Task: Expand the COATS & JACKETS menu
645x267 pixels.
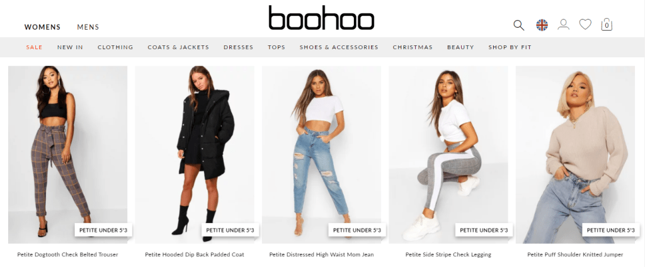Action: pyautogui.click(x=178, y=47)
